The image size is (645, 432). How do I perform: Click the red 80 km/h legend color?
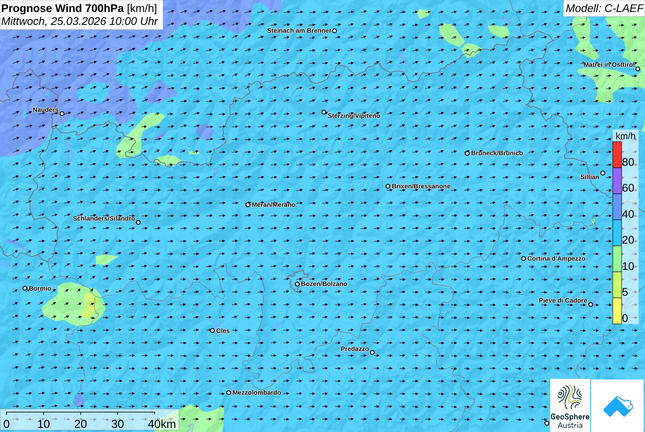[x=617, y=155]
